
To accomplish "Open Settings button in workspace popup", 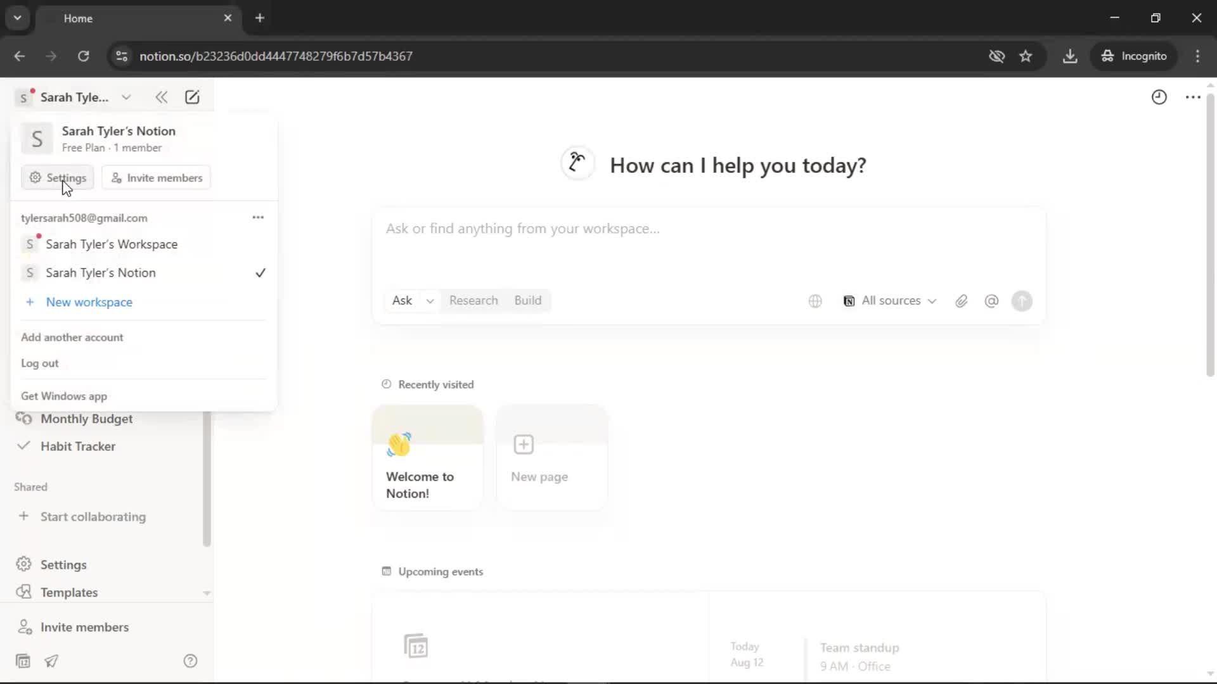I will tap(58, 178).
